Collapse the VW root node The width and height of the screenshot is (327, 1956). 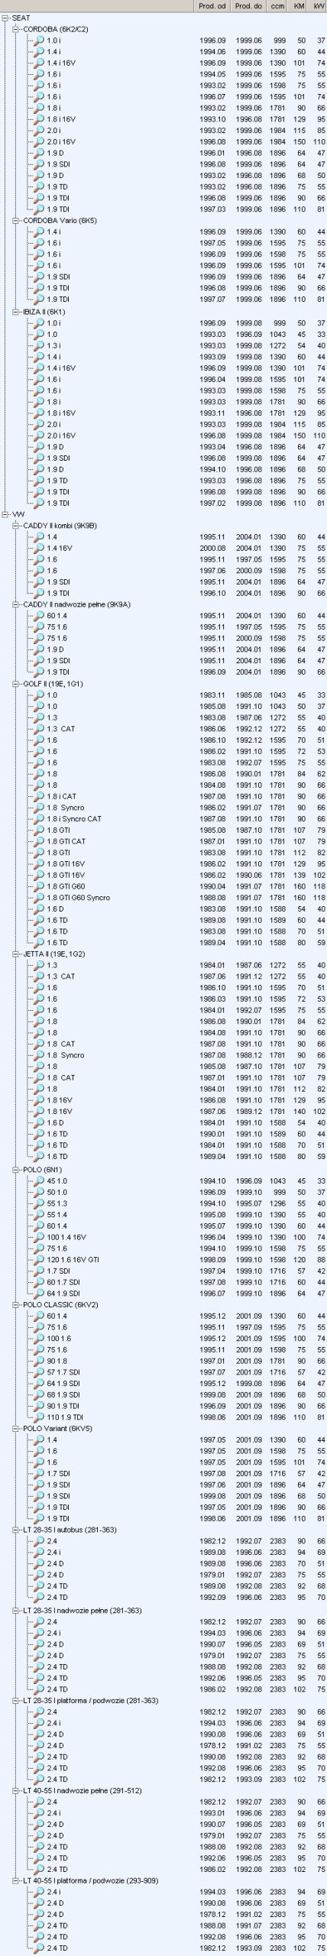6,514
